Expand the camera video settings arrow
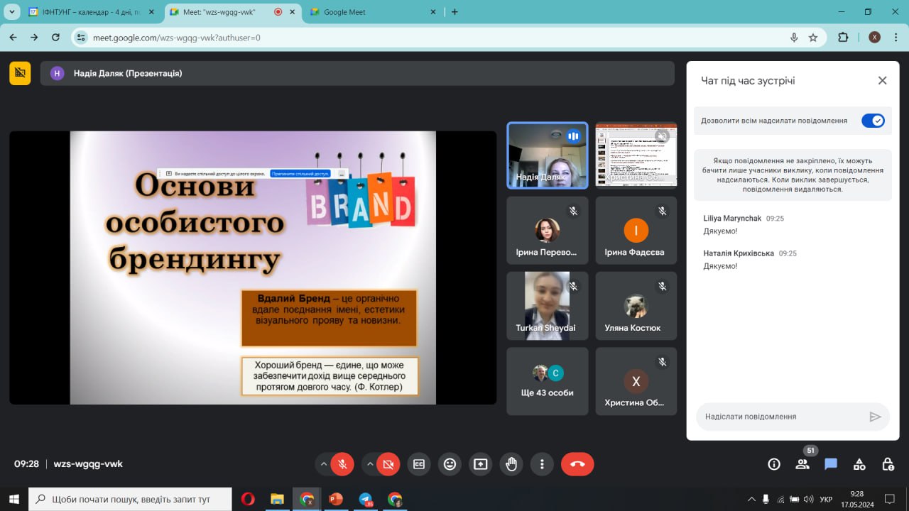The image size is (909, 511). point(370,464)
